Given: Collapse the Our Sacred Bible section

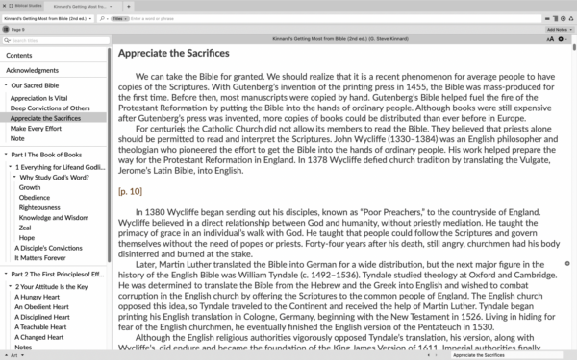Looking at the screenshot, I should (x=6, y=85).
